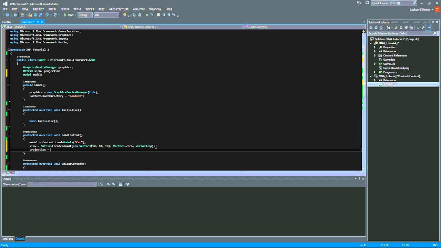Navigate backward using the toolbar back arrow

click(x=7, y=15)
